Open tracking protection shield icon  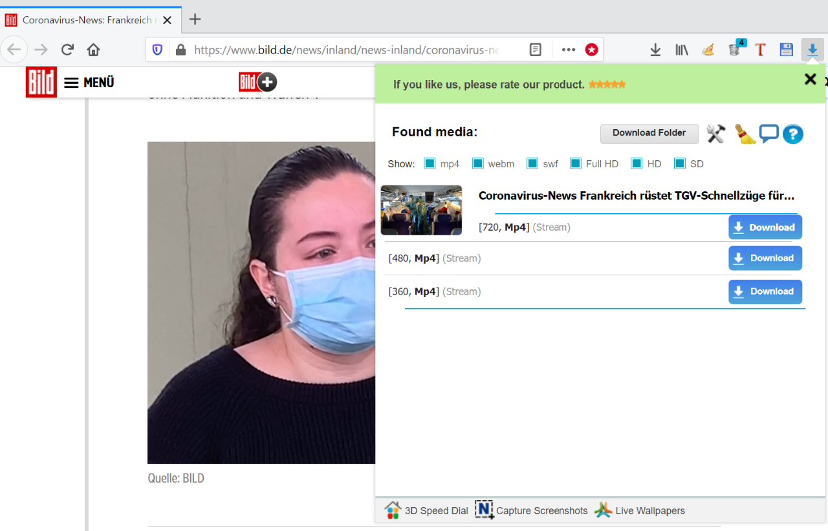click(157, 49)
